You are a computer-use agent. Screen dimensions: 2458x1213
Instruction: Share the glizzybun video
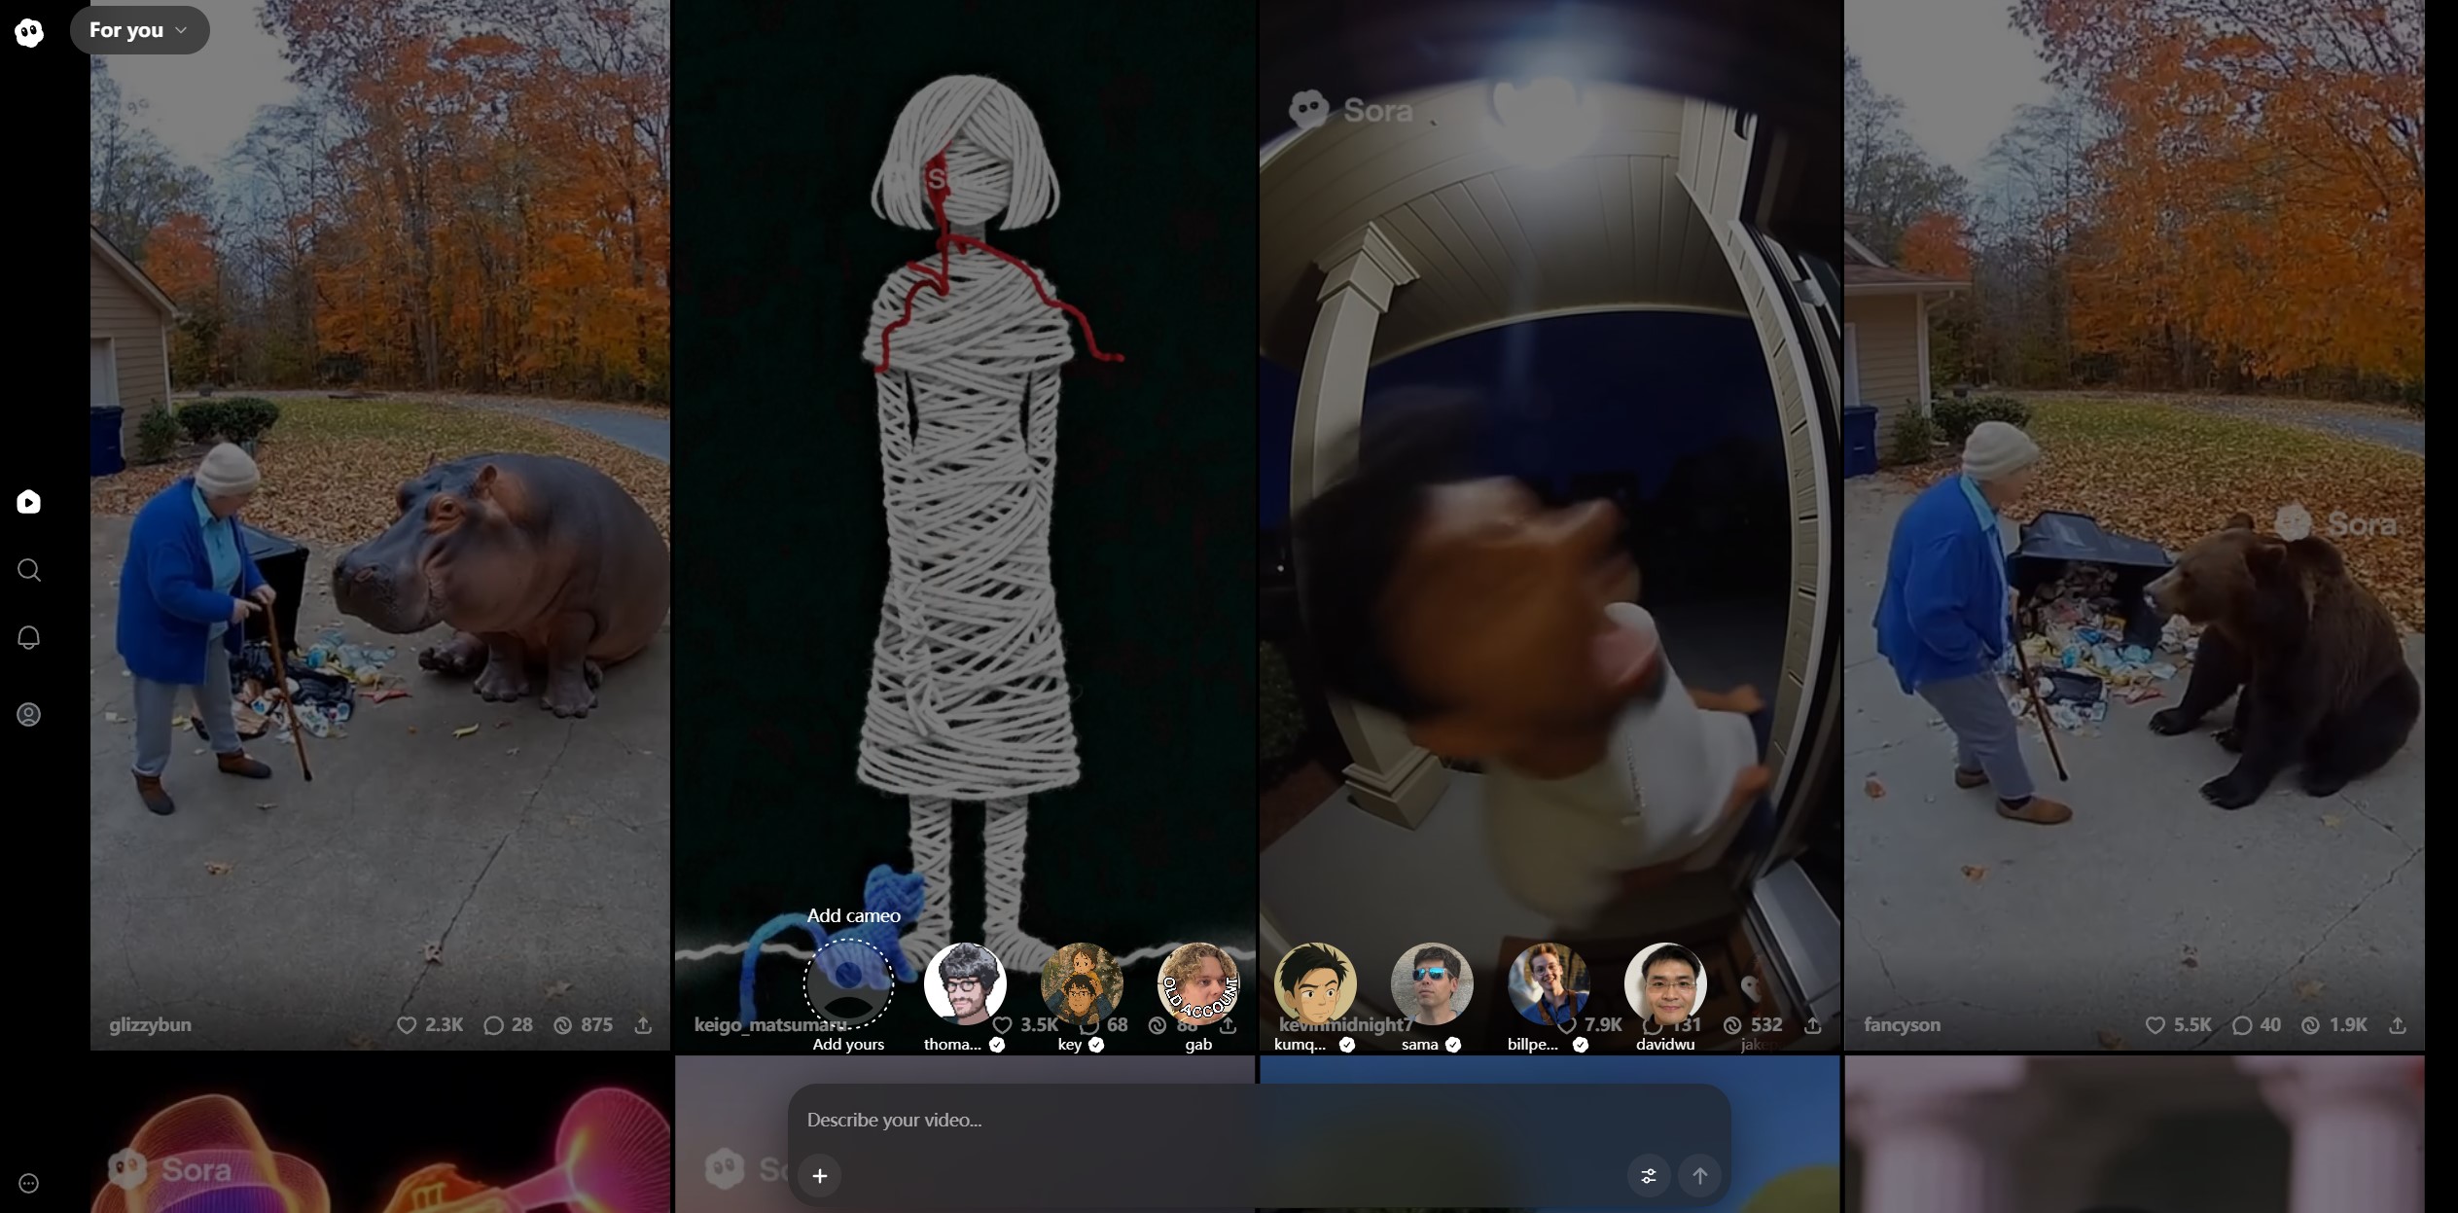[x=643, y=1025]
